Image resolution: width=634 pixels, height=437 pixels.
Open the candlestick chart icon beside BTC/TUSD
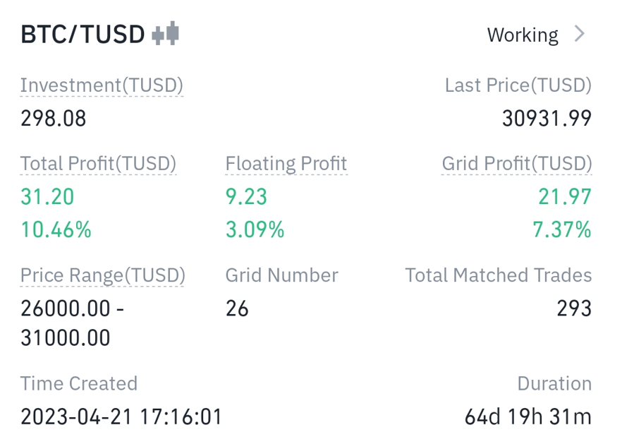pos(165,34)
